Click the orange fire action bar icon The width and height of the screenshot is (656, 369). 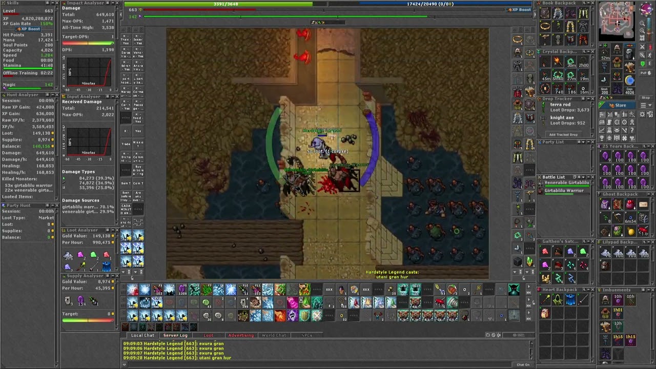point(280,316)
